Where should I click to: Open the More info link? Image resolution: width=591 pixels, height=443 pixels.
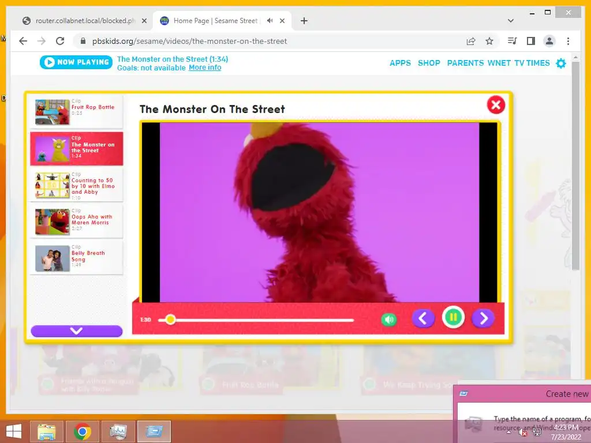(x=205, y=67)
